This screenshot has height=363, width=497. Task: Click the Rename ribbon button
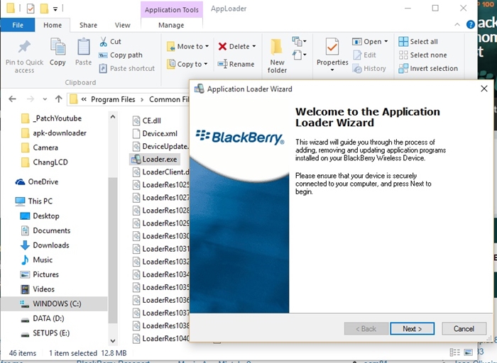236,64
